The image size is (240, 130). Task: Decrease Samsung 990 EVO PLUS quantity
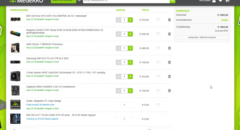(x=118, y=62)
